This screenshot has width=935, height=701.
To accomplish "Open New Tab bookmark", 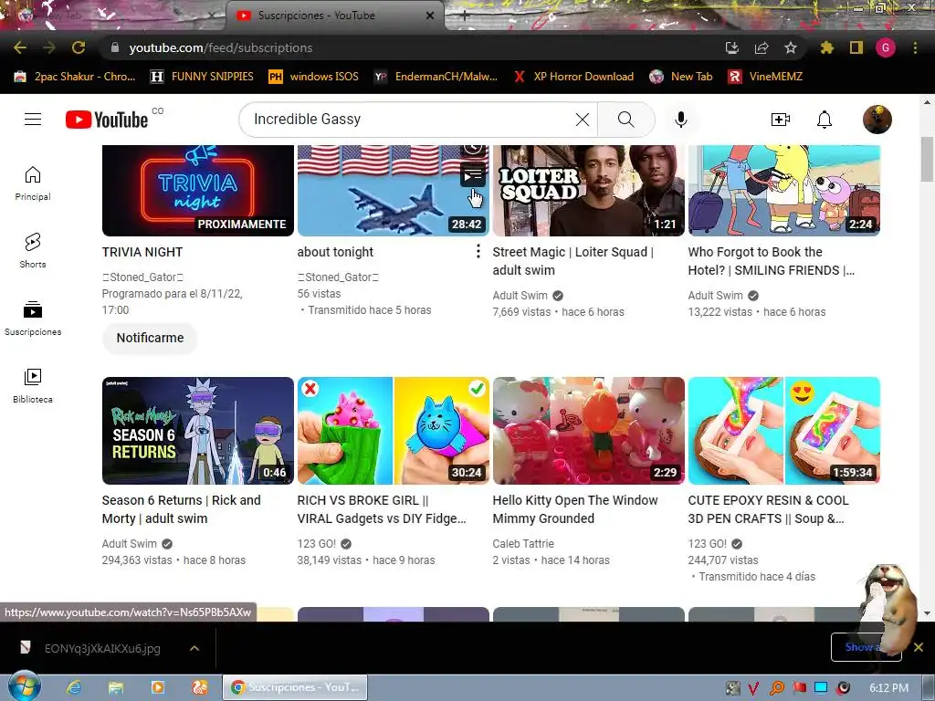I will (681, 77).
